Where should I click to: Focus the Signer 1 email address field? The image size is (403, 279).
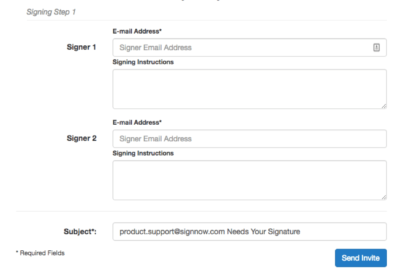[242, 48]
